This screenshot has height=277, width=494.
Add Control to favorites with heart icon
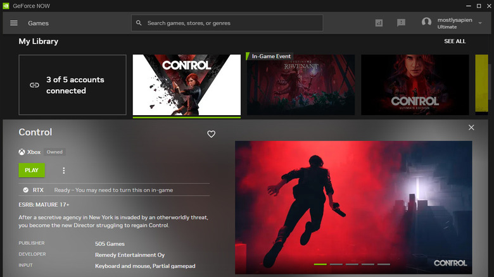pos(212,134)
